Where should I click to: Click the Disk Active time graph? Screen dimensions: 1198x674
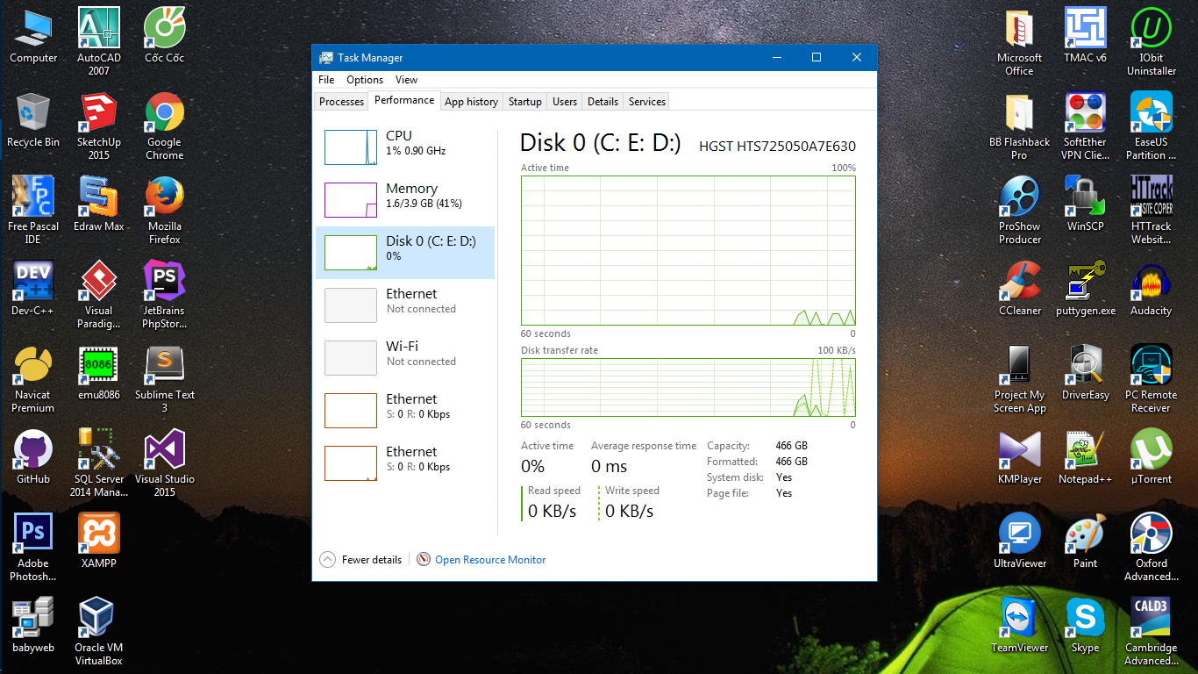point(688,251)
